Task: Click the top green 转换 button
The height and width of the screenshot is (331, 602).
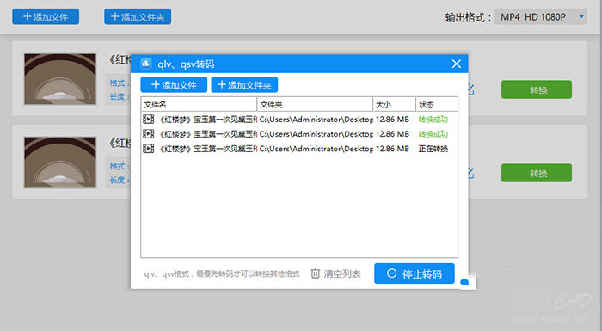Action: (x=537, y=89)
